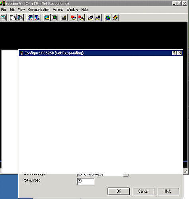Open the Help menu in menu bar
Screen dimensions: 189x199
[84, 10]
